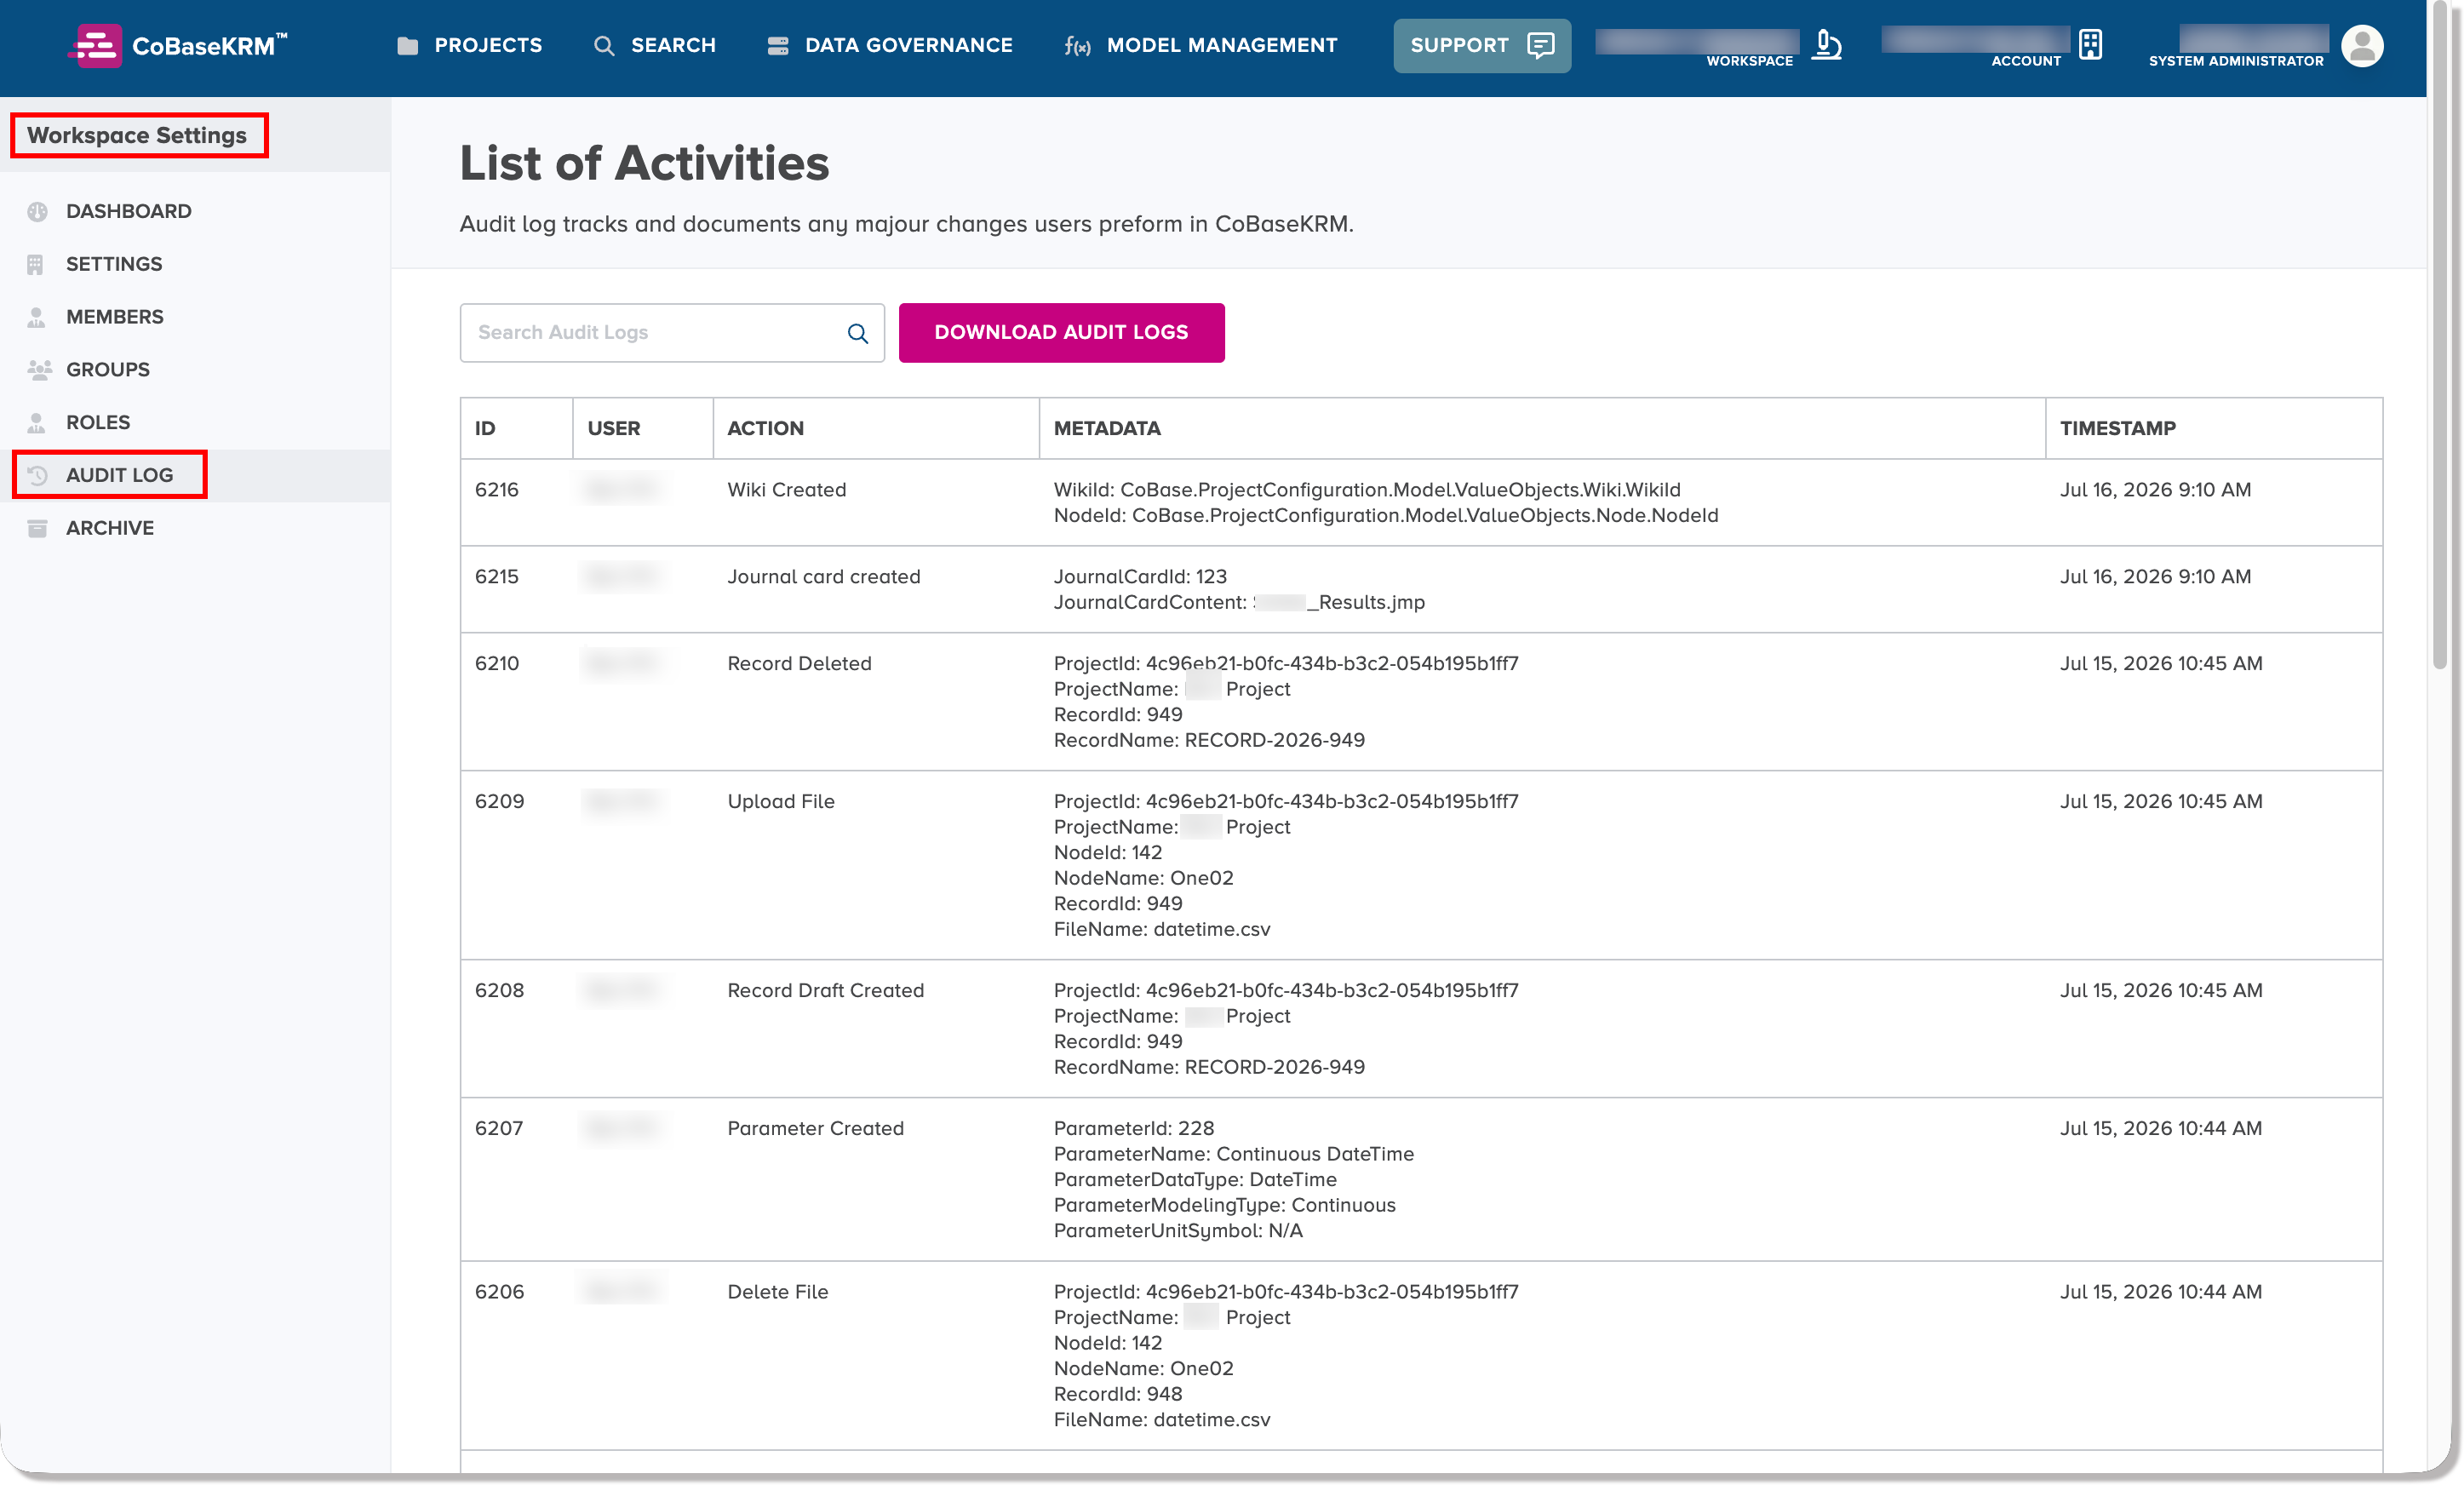Click the search magnifier icon in audit field
The width and height of the screenshot is (2464, 1485).
point(858,333)
